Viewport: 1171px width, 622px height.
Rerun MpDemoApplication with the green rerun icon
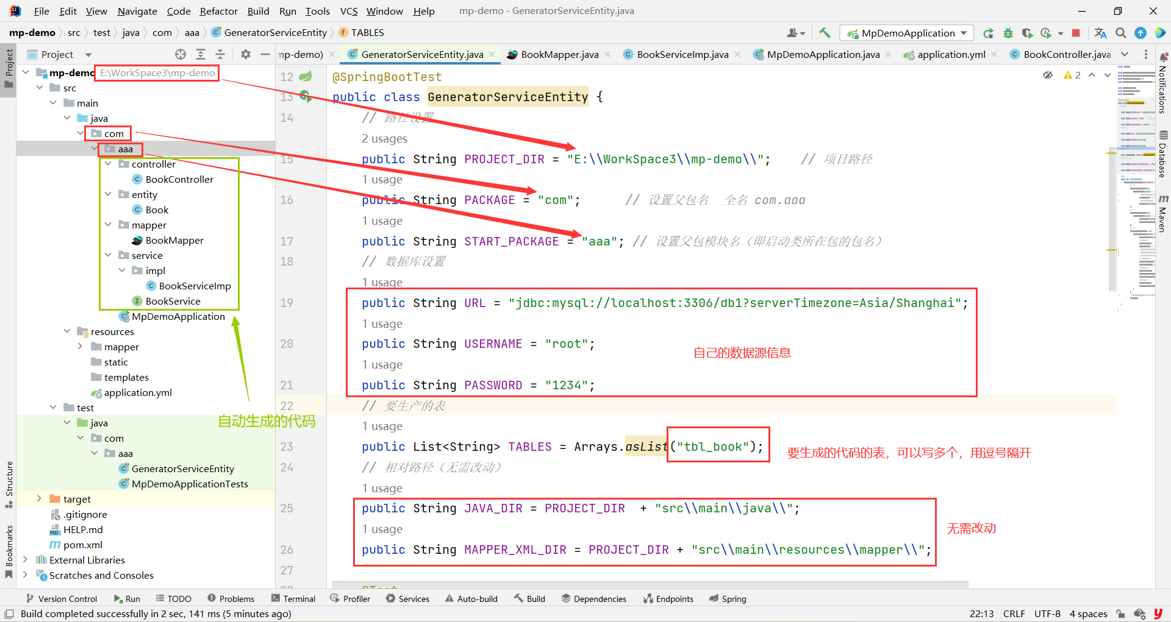pyautogui.click(x=989, y=33)
